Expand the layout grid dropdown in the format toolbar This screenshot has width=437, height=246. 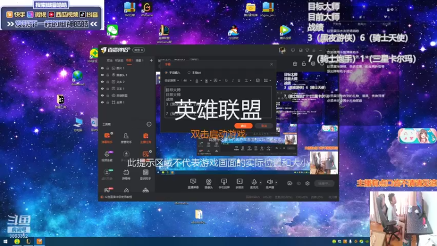tap(267, 80)
